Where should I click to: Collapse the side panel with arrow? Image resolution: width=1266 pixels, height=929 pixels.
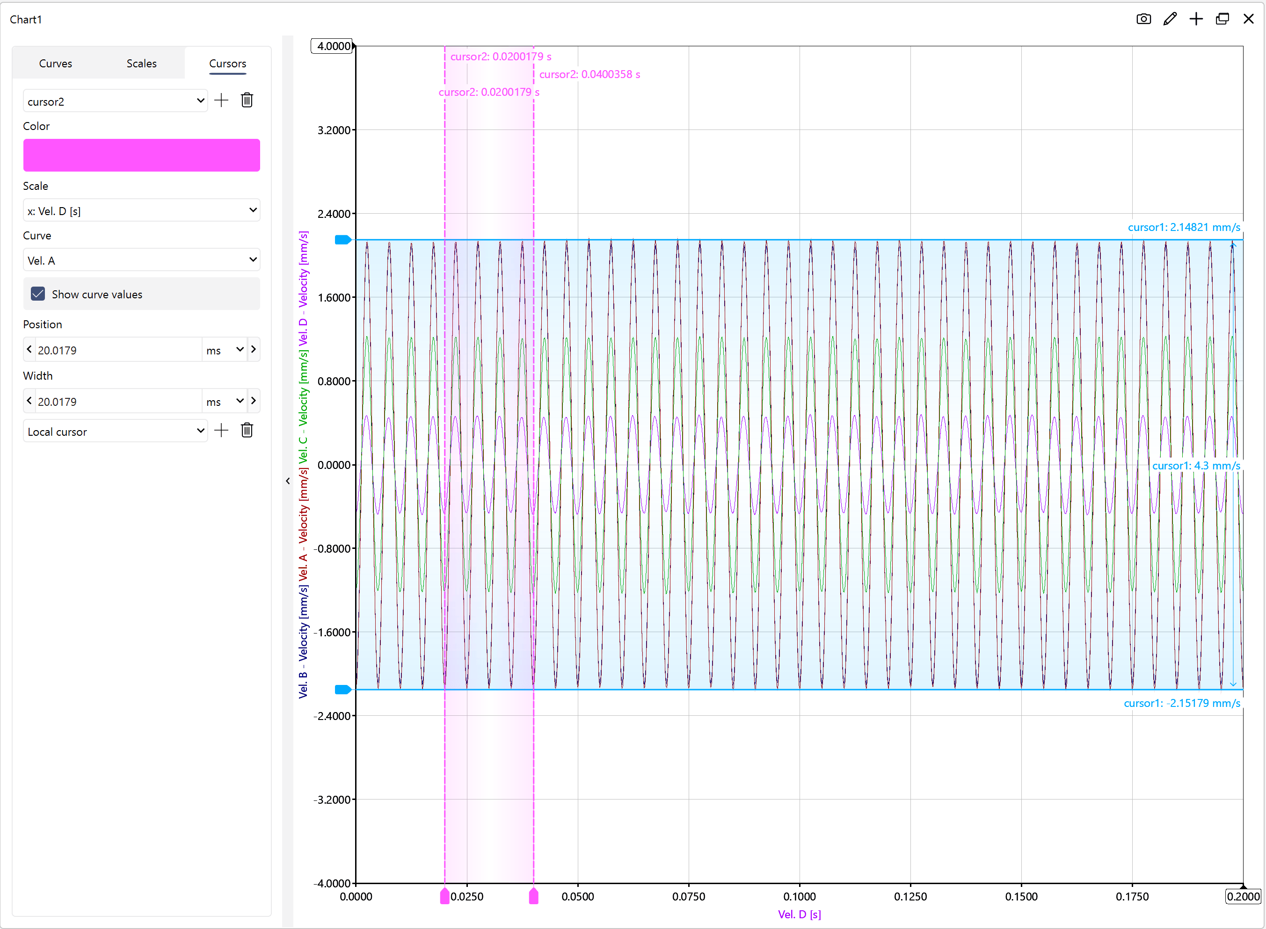pos(288,481)
